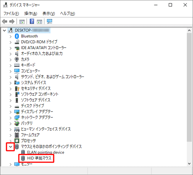Open the ヘルプ(H) menu

(68, 13)
